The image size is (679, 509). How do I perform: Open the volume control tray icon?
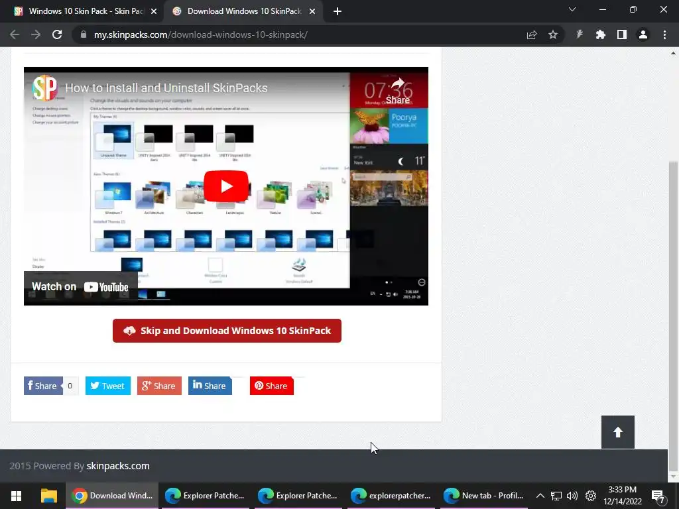[x=572, y=496]
